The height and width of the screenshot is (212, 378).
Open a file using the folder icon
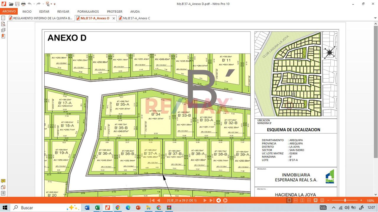(x=11, y=4)
